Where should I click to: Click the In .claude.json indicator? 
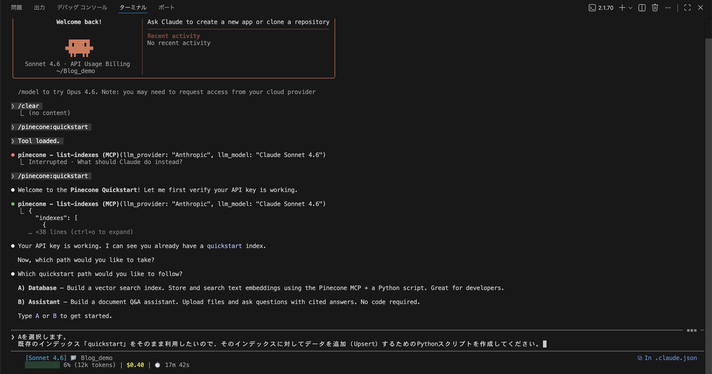[x=667, y=358]
